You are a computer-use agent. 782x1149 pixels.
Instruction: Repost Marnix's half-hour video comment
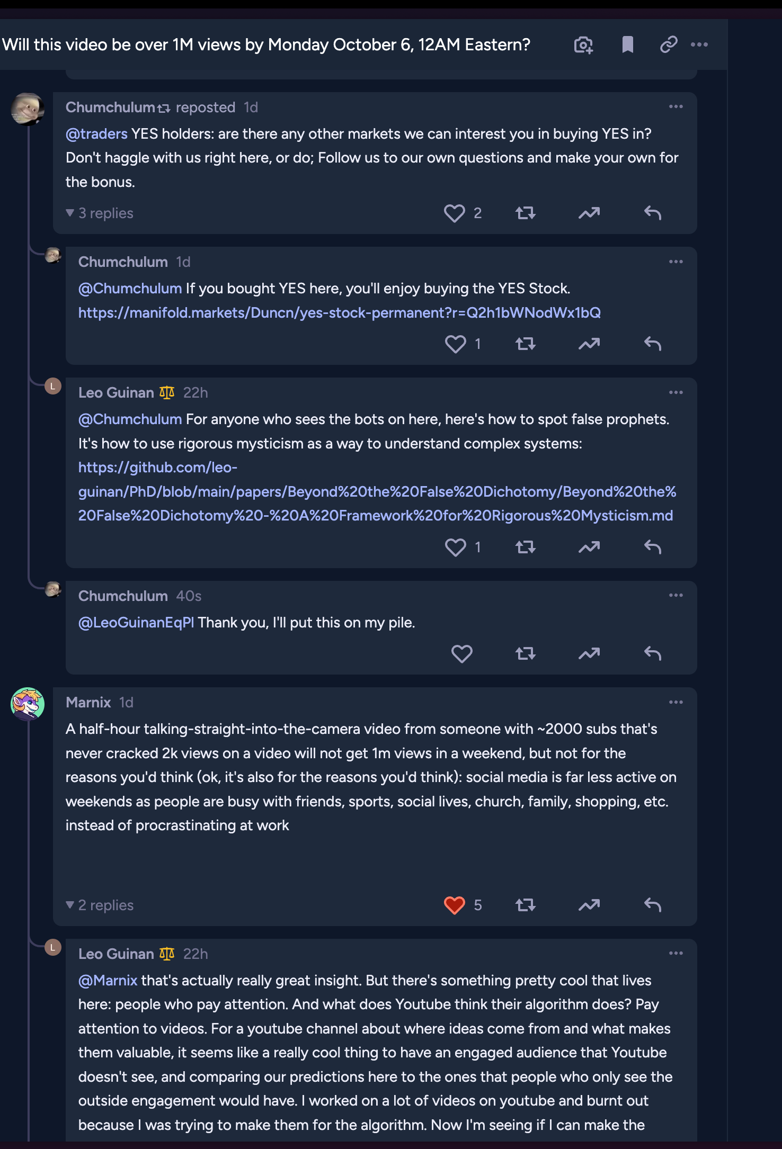point(526,905)
